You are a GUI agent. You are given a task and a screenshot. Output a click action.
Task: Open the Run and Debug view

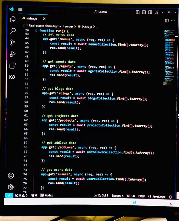click(12, 54)
